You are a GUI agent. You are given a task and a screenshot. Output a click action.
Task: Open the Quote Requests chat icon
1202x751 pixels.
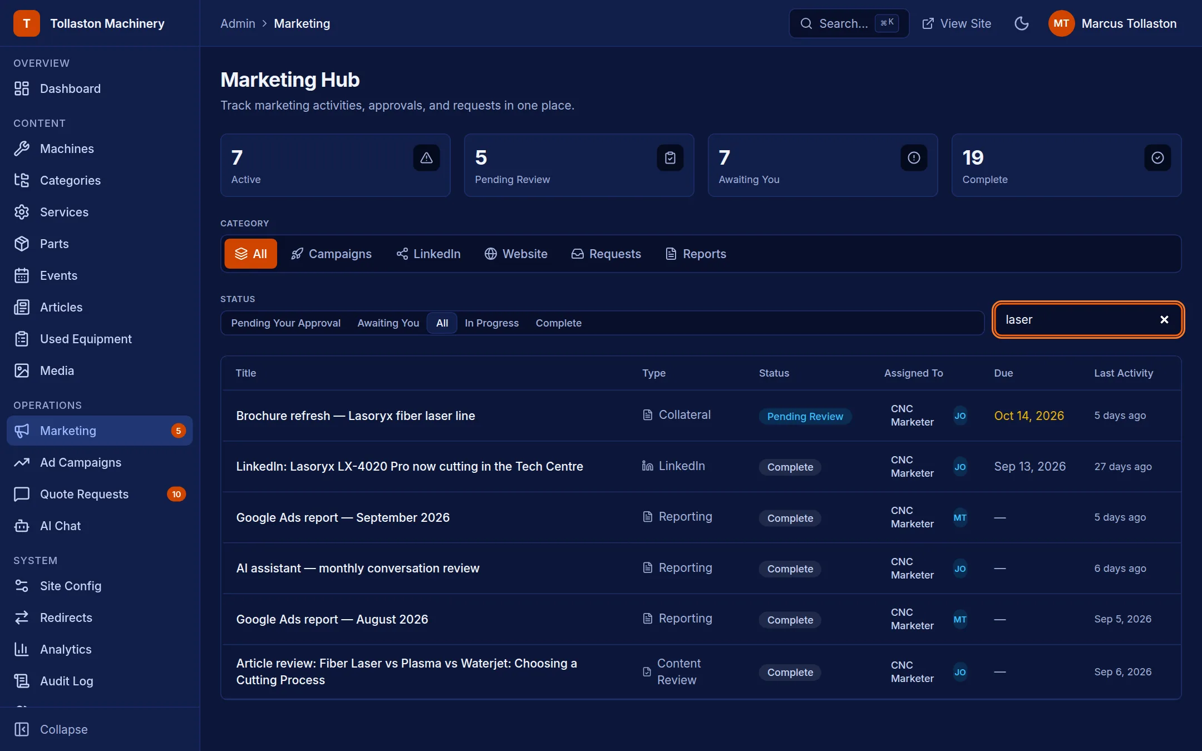(22, 494)
